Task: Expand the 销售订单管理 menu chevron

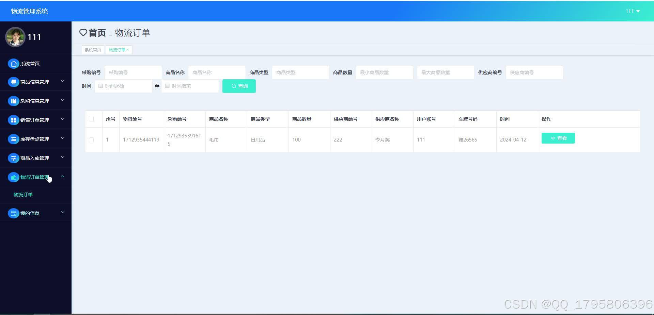Action: coord(63,119)
